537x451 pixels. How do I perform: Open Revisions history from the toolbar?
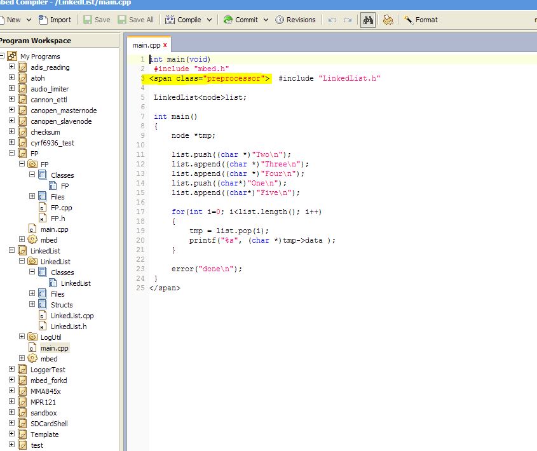(296, 20)
